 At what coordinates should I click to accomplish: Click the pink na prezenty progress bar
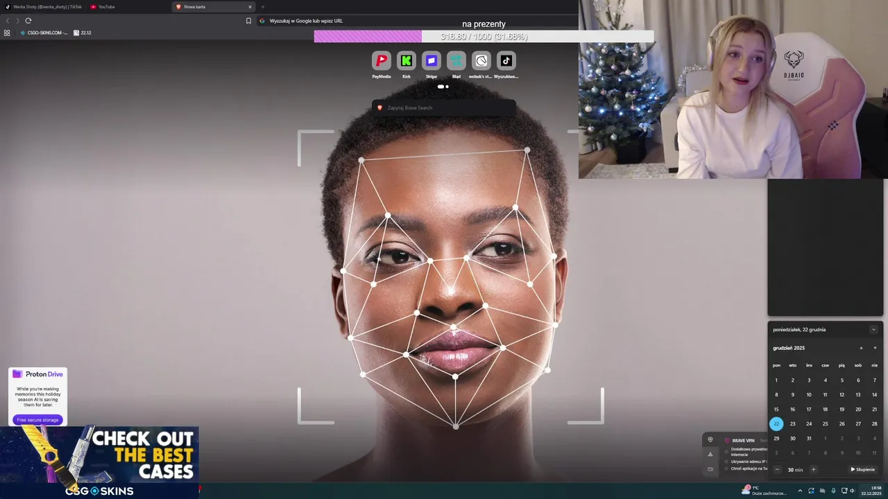pos(484,36)
